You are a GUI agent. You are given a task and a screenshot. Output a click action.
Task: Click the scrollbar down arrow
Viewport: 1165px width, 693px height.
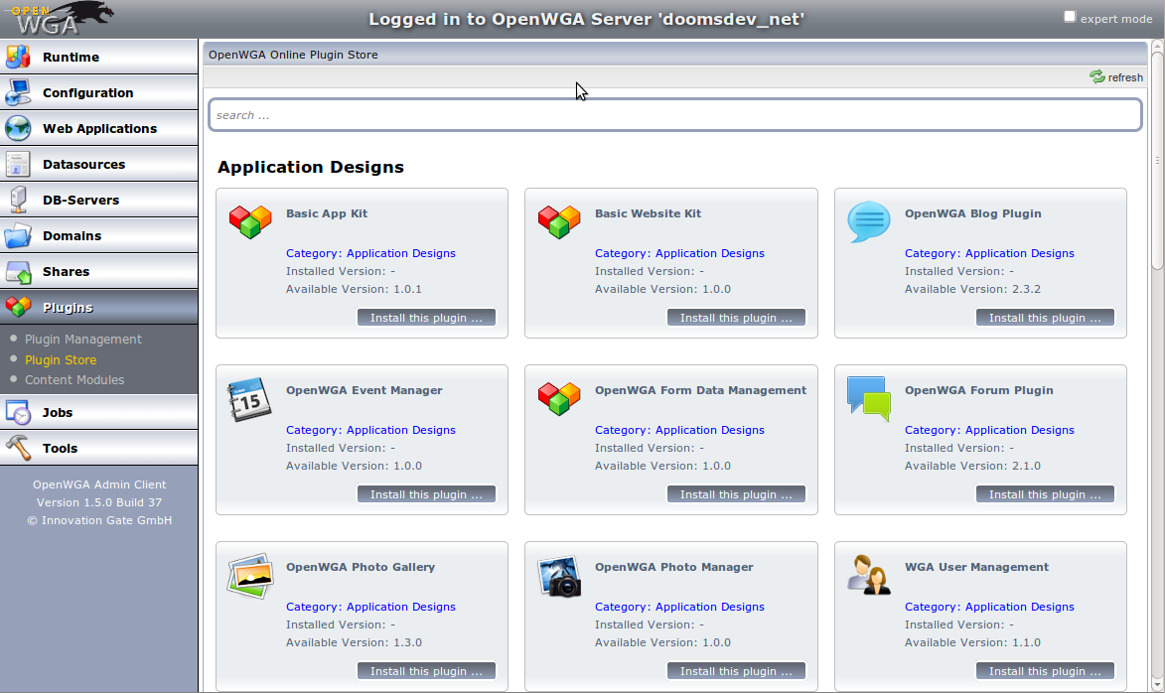pos(1157,685)
